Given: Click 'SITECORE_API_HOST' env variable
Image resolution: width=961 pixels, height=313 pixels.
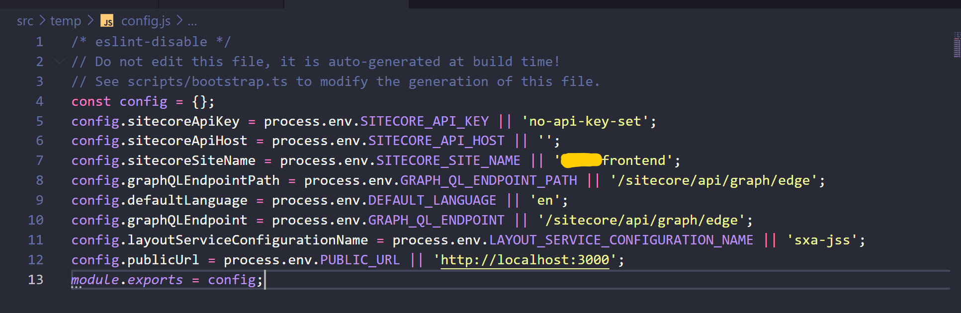Looking at the screenshot, I should point(437,141).
